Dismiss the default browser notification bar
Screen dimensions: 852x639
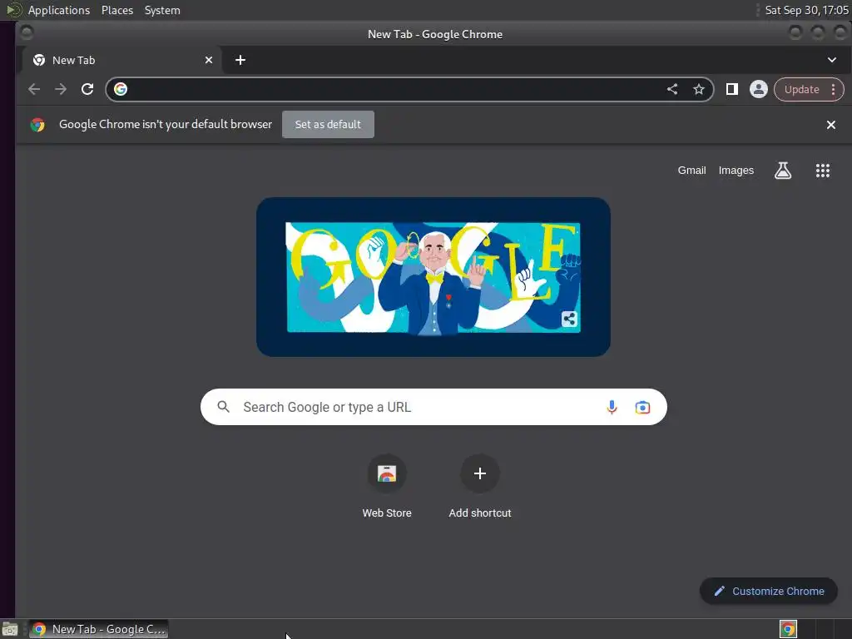pyautogui.click(x=831, y=125)
